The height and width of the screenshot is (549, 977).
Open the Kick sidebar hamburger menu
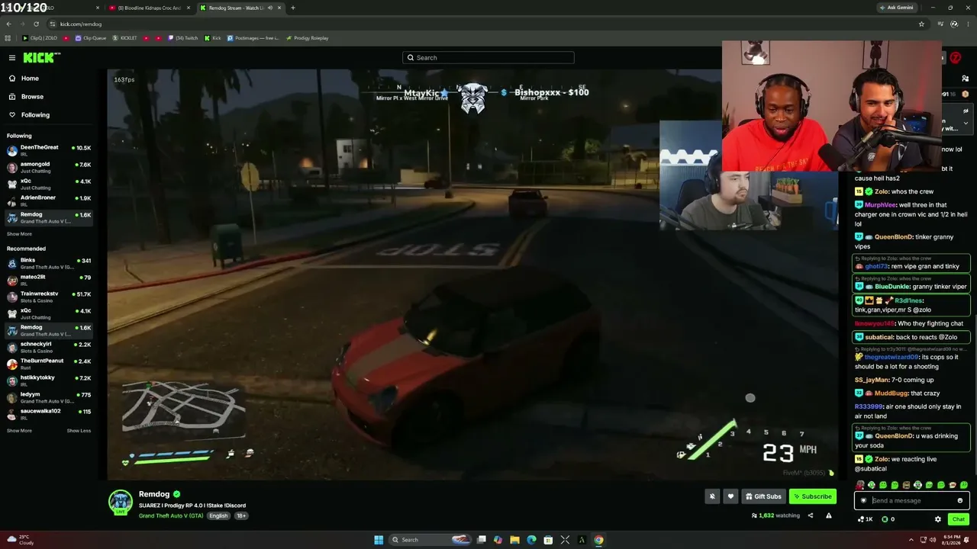click(12, 58)
